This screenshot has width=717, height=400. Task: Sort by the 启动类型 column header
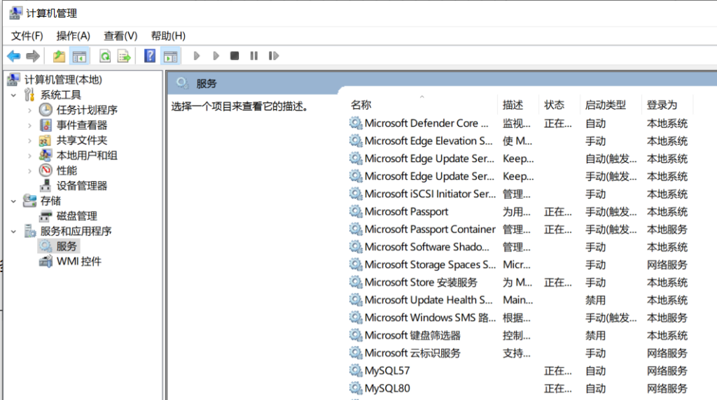click(611, 105)
